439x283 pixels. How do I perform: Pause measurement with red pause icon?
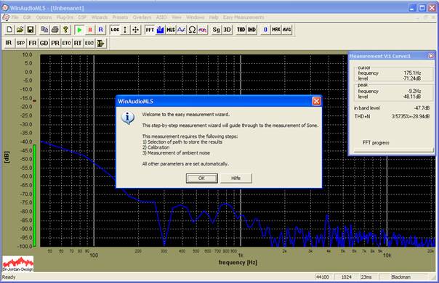(90, 29)
